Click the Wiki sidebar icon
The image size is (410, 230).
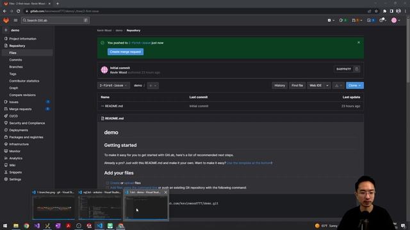coord(6,165)
